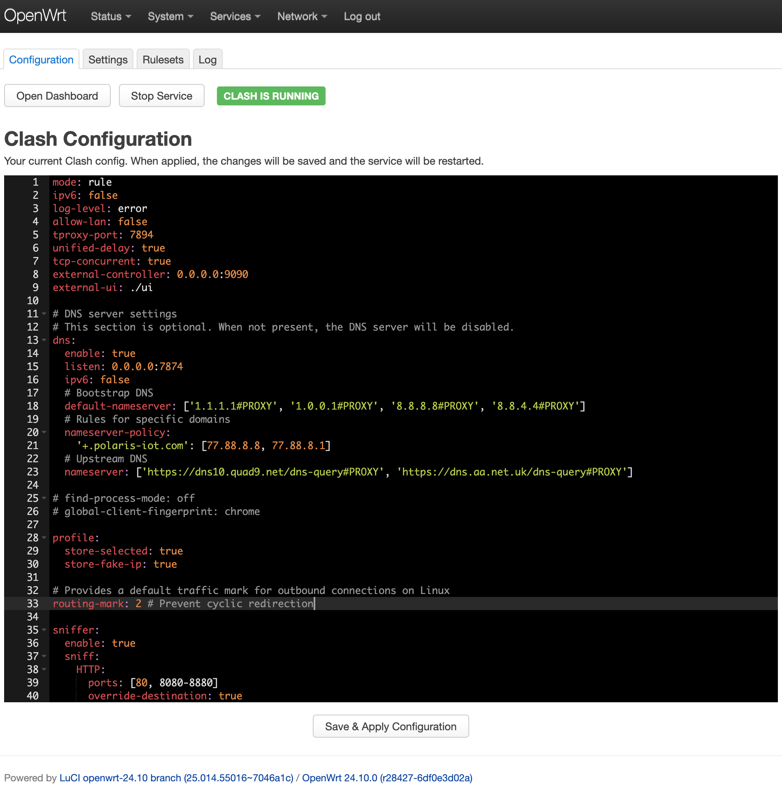Open the LuCI openwrt-24.10 branch link
Image resolution: width=782 pixels, height=799 pixels.
[176, 778]
